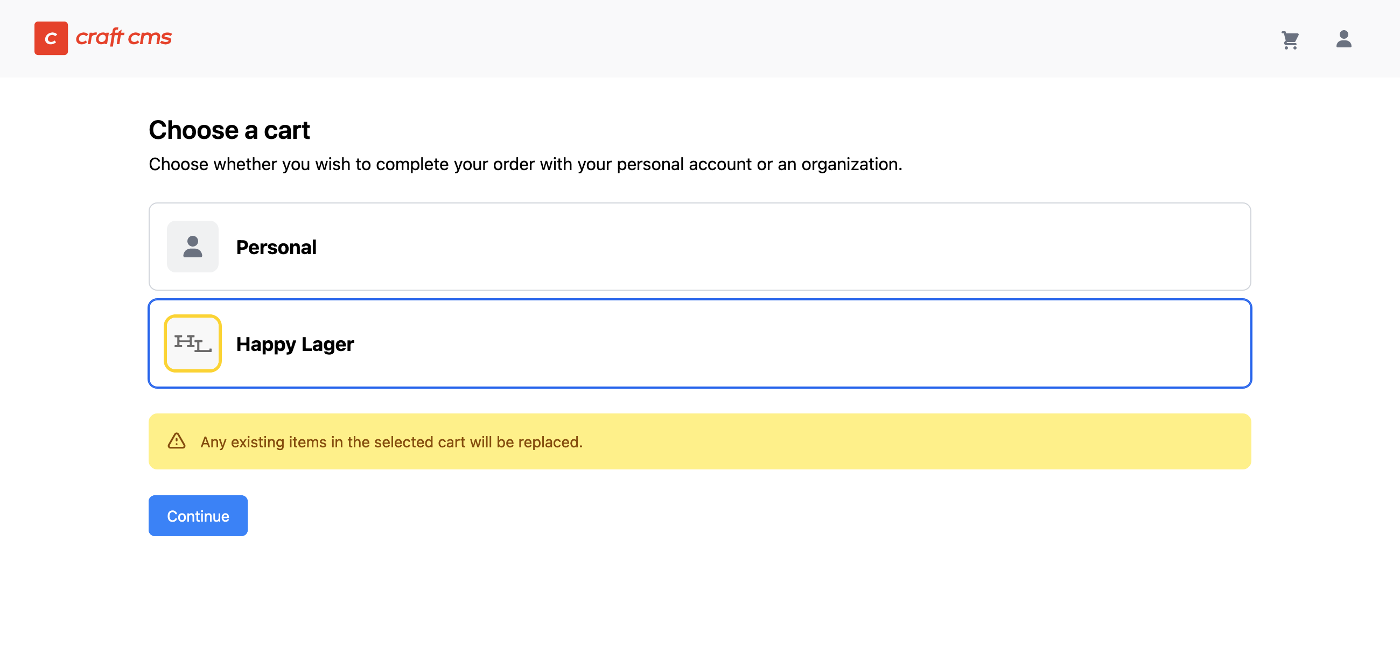
Task: Click the blank header bar area
Action: pyautogui.click(x=706, y=39)
